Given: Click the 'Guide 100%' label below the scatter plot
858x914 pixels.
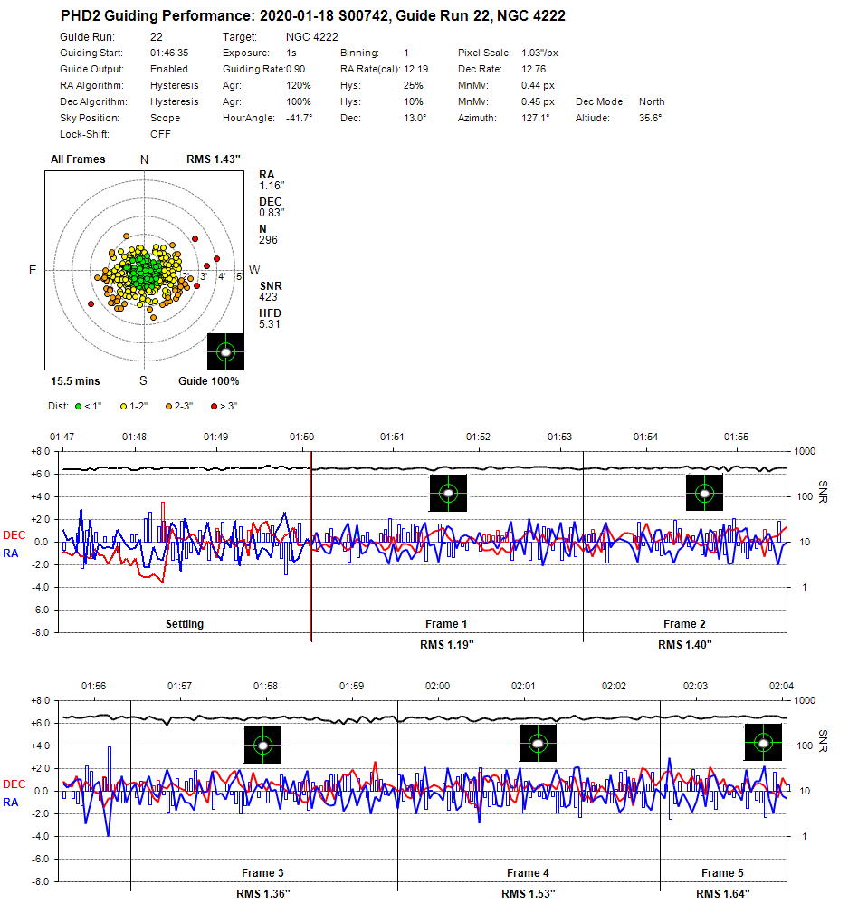Looking at the screenshot, I should [x=208, y=381].
